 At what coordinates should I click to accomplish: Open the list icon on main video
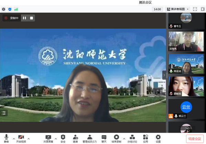(4, 113)
